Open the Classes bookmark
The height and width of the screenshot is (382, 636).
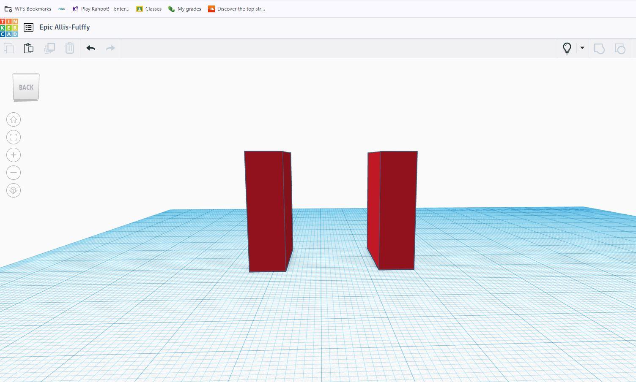click(149, 8)
